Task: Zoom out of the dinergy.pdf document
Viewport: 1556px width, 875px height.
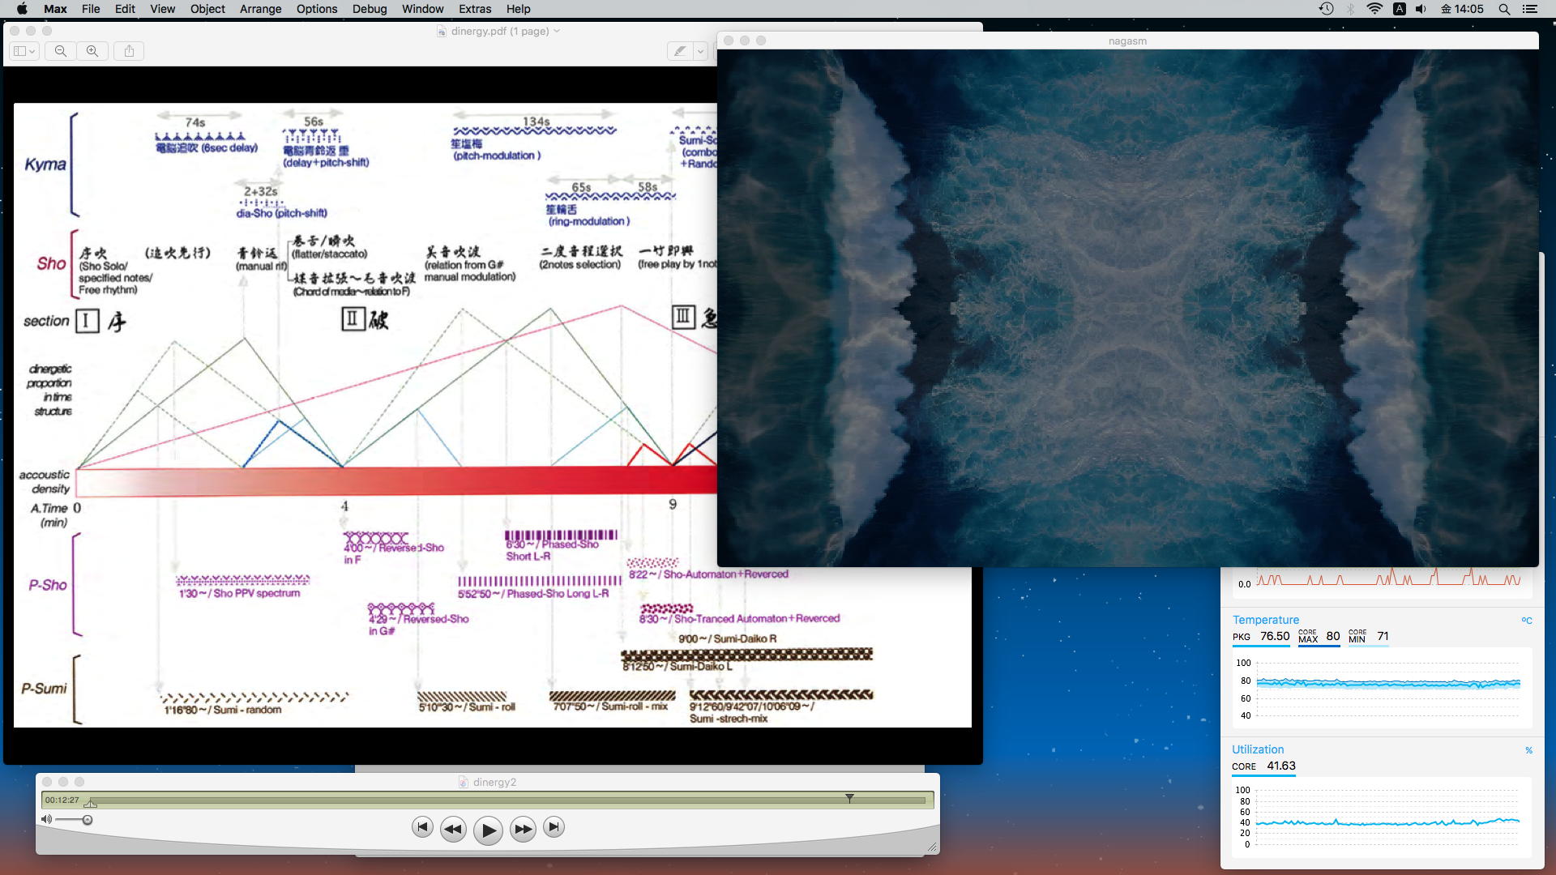Action: point(61,51)
